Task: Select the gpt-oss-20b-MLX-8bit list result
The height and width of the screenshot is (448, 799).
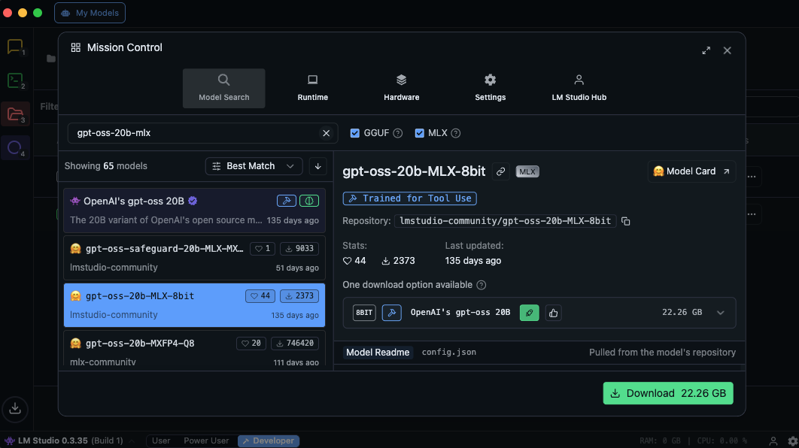Action: click(x=195, y=305)
